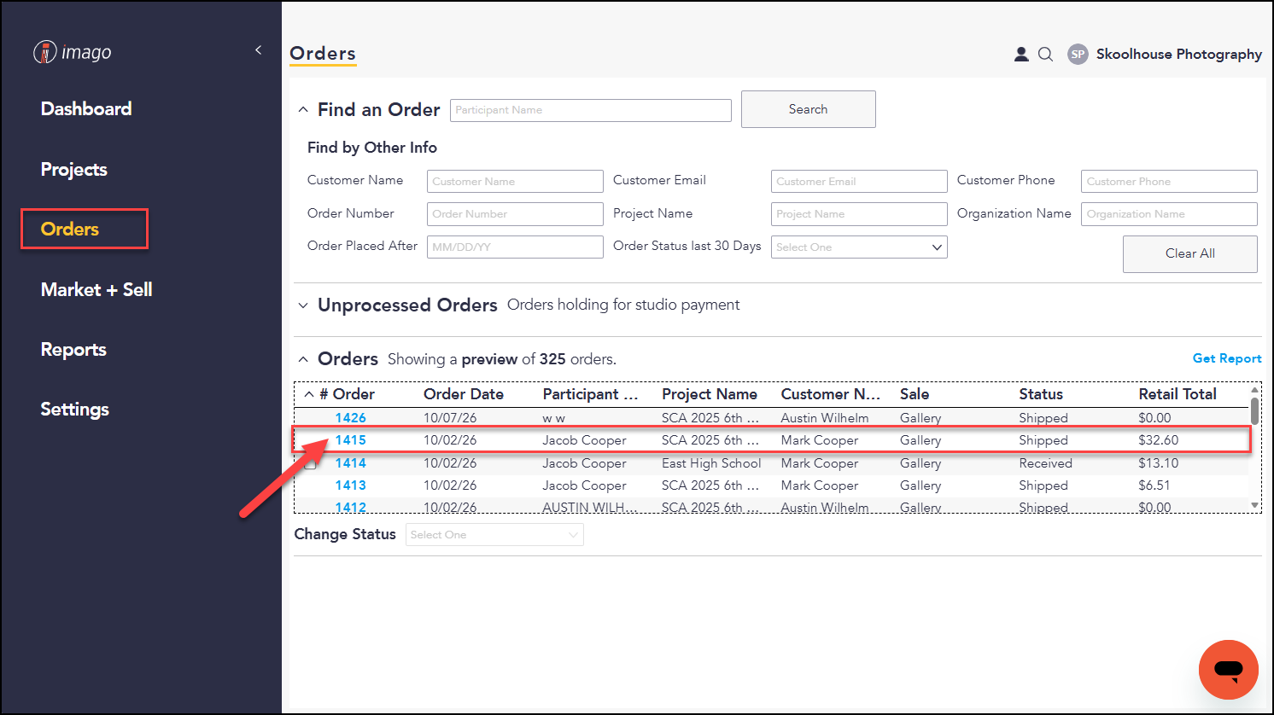Expand the Unprocessed Orders section
Image resolution: width=1274 pixels, height=715 pixels.
click(x=303, y=305)
